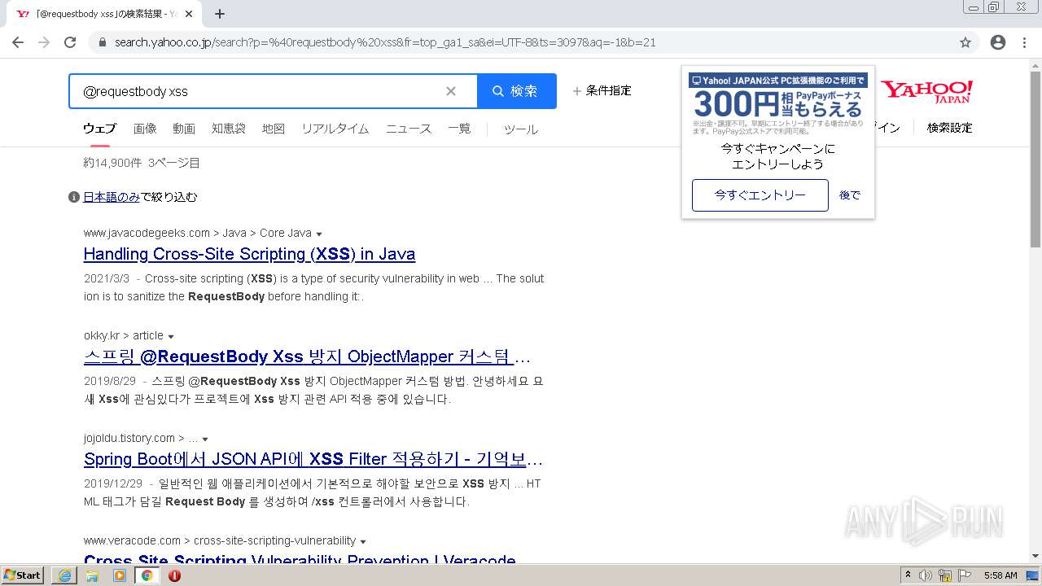This screenshot has height=586, width=1042.
Task: Switch to ニュース news tab
Action: click(x=409, y=129)
